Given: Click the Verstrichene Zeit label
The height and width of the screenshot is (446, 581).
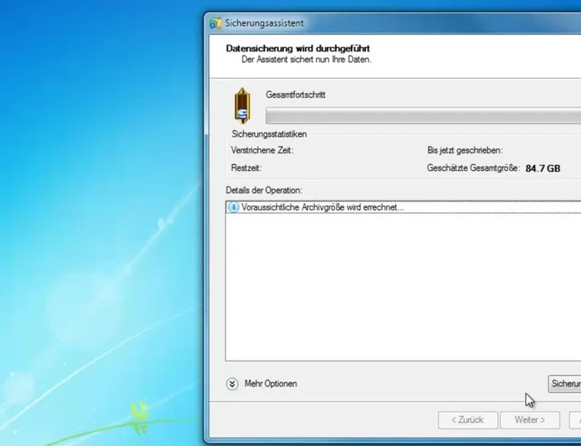Looking at the screenshot, I should [261, 151].
